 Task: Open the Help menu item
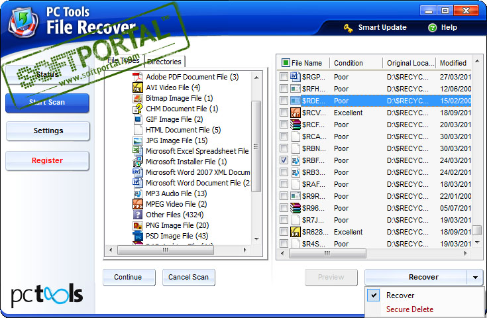pos(443,28)
